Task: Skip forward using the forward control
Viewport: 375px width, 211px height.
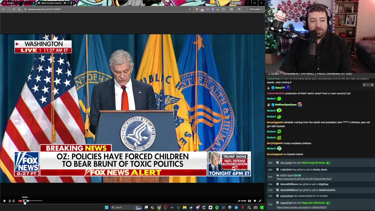Action: coord(13,201)
